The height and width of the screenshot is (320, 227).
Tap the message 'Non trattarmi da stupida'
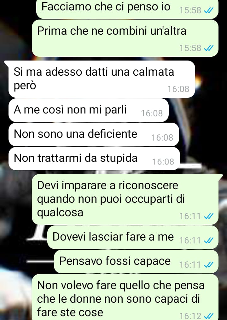click(94, 159)
